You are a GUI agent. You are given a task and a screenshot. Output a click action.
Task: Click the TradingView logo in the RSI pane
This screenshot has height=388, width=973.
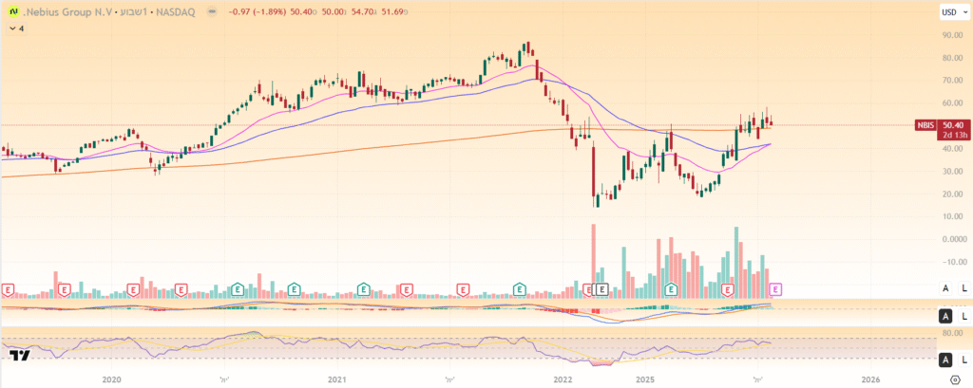click(19, 355)
